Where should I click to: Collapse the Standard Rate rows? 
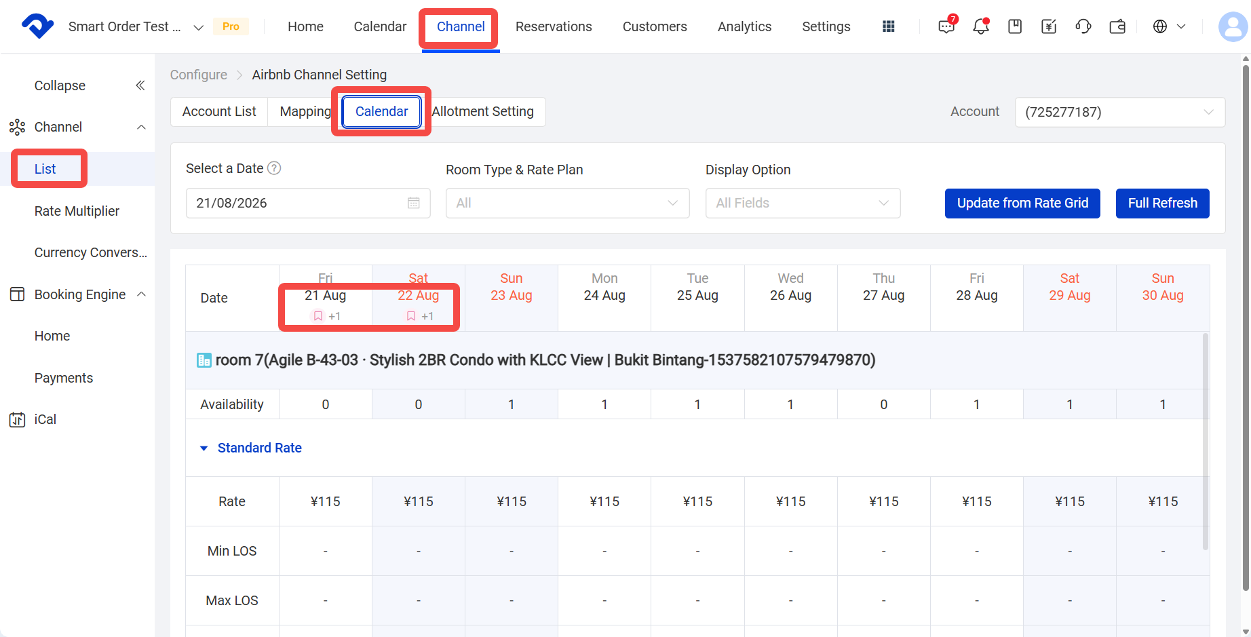(204, 448)
